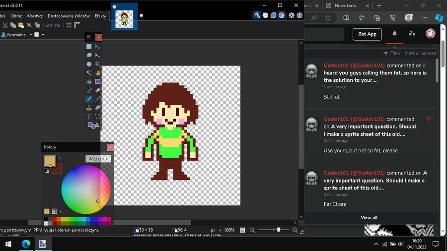Toggle the Colors window button
Image resolution: width=447 pixels, height=251 pixels.
pos(282,16)
